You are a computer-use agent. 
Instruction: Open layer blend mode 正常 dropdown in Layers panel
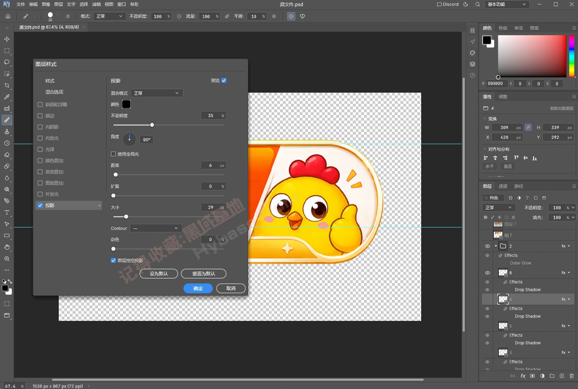click(498, 208)
